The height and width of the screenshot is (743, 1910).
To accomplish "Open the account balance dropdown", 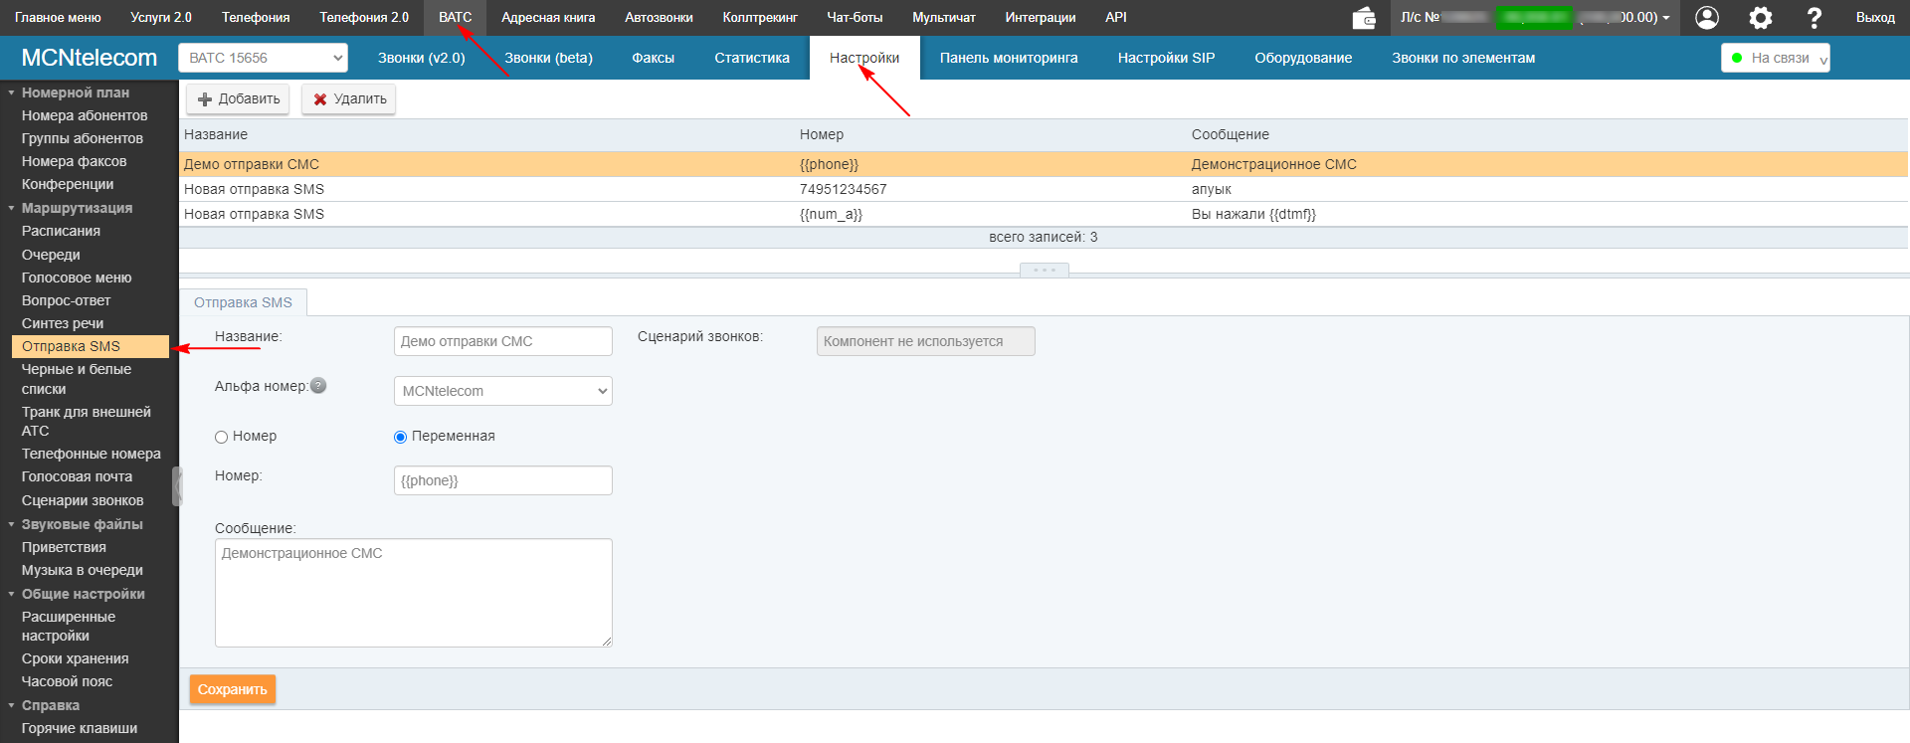I will (x=1535, y=18).
